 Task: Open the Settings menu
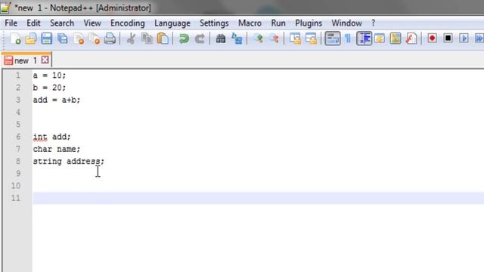(214, 23)
